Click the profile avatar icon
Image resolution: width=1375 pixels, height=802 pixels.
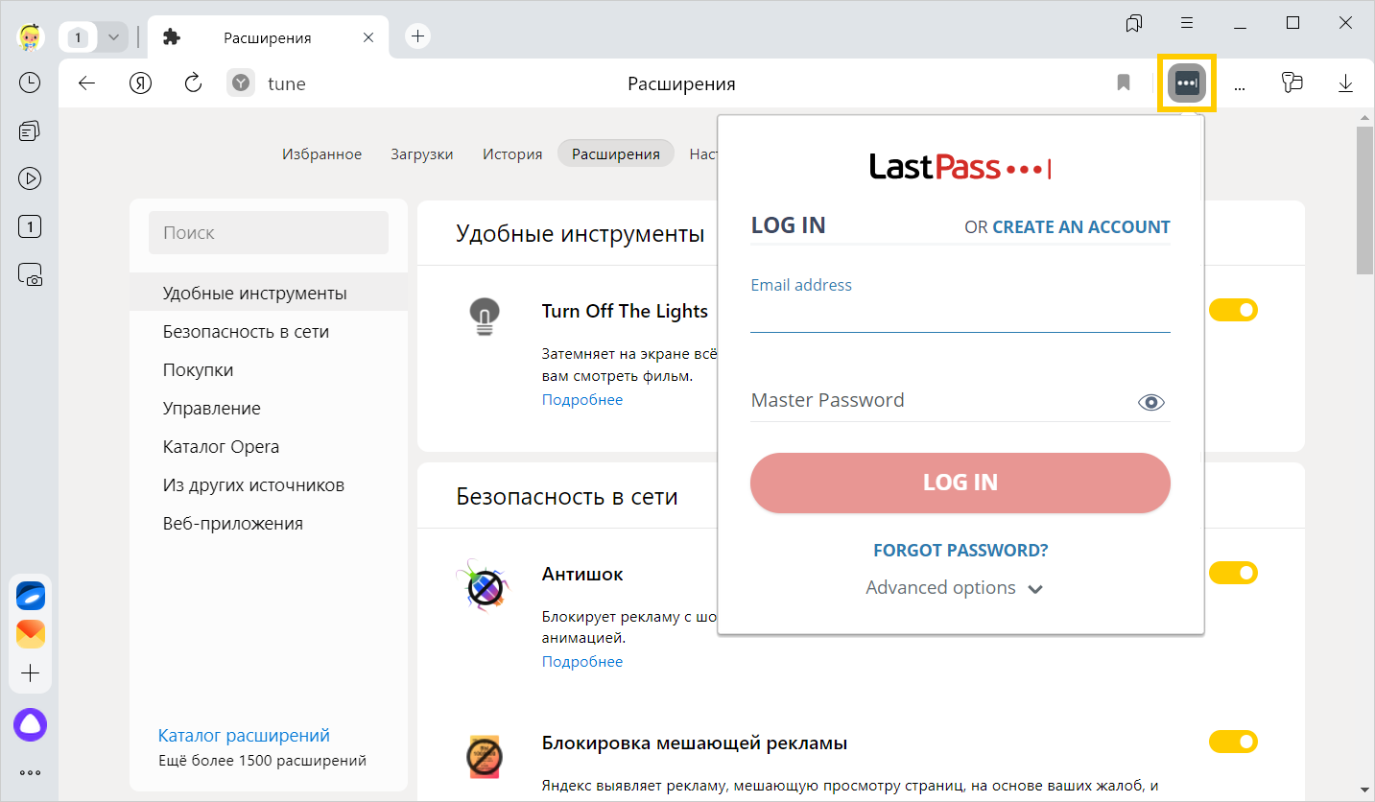pos(30,36)
